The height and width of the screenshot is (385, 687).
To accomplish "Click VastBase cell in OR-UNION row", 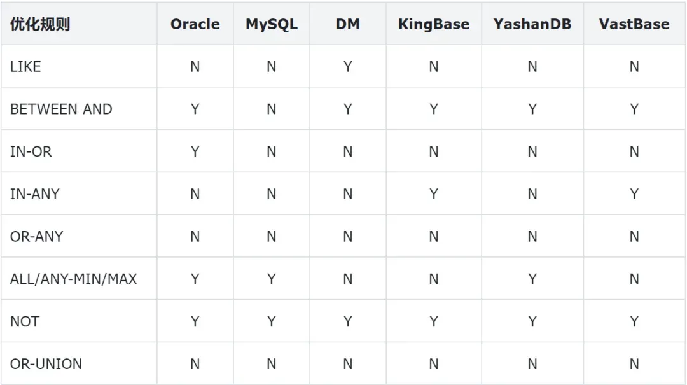I will click(634, 364).
